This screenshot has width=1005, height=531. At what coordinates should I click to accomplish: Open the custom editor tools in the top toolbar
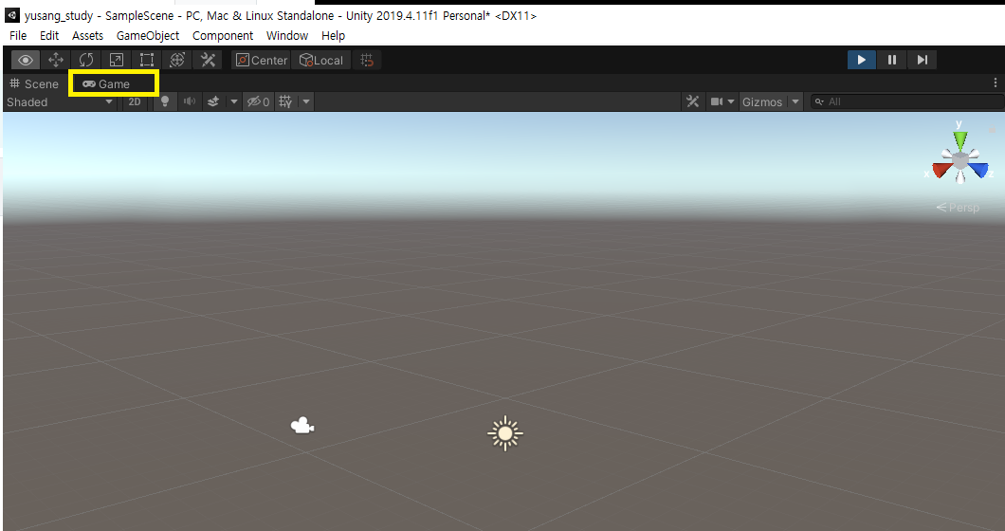click(x=208, y=60)
